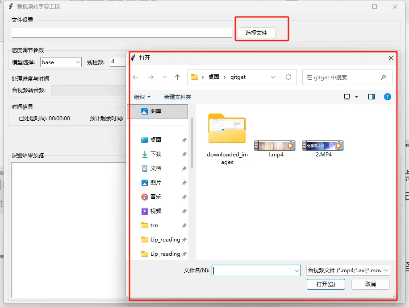Click the search magnifier icon

pyautogui.click(x=383, y=78)
